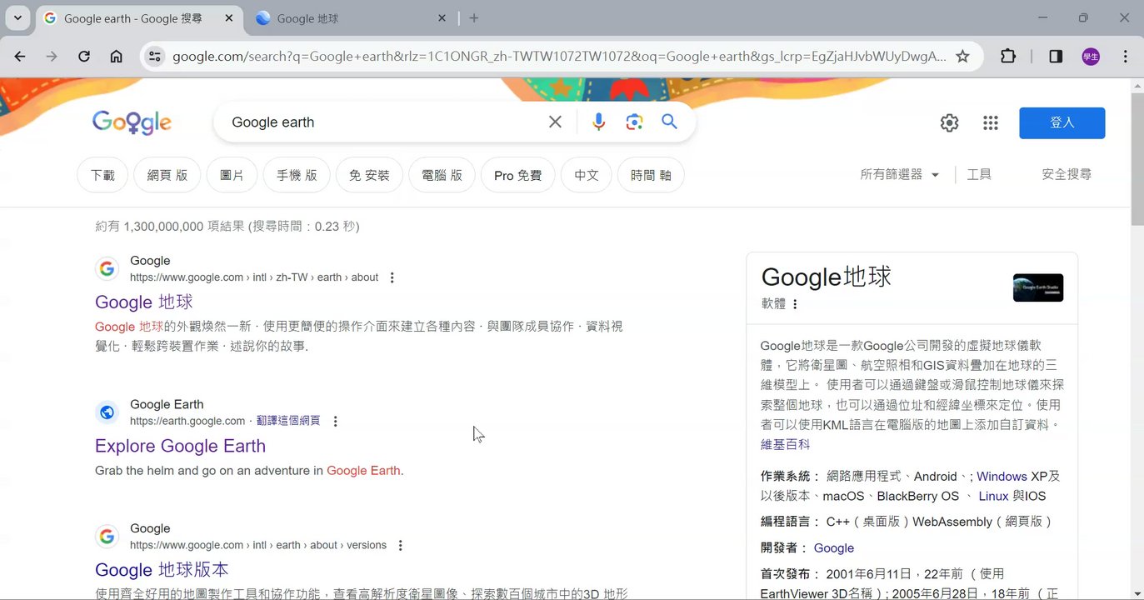Click the page vertical scrollbar
The height and width of the screenshot is (600, 1144).
pyautogui.click(x=1137, y=158)
